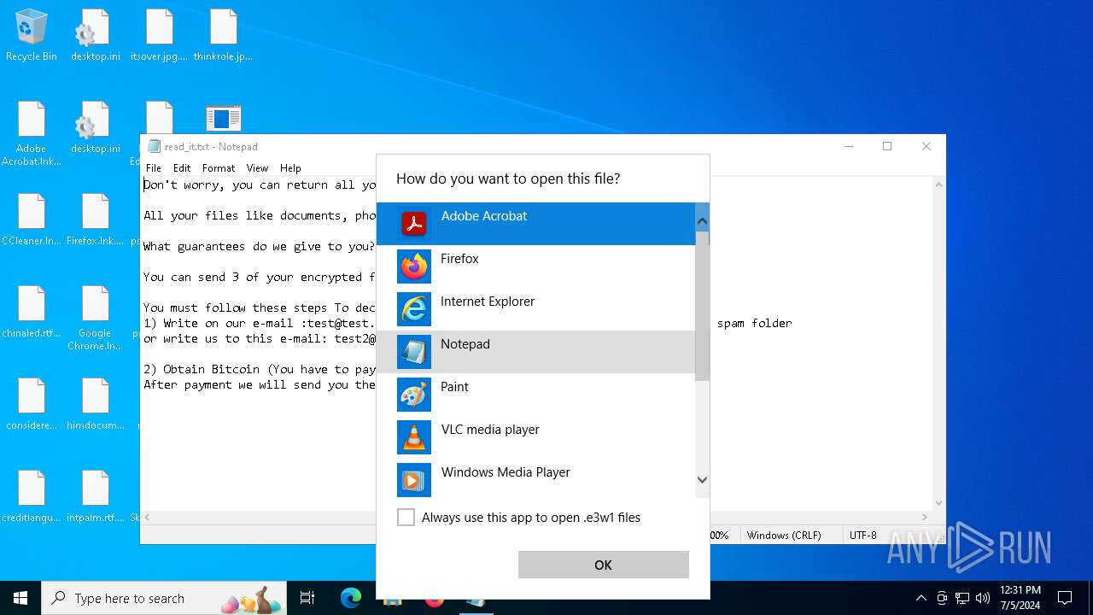The height and width of the screenshot is (615, 1093).
Task: Show hidden system tray icons
Action: tap(921, 598)
